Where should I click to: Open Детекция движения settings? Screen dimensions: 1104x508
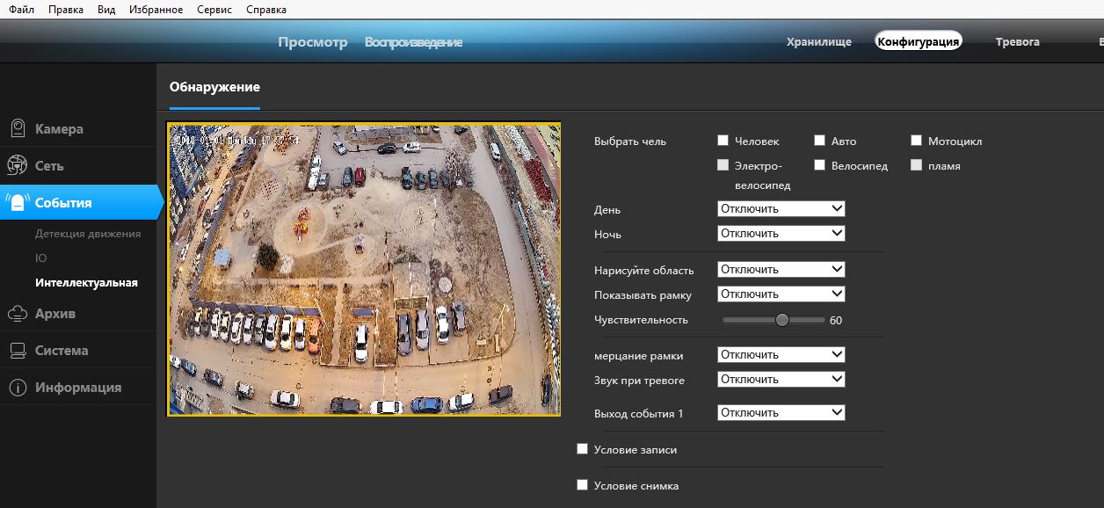pyautogui.click(x=88, y=234)
